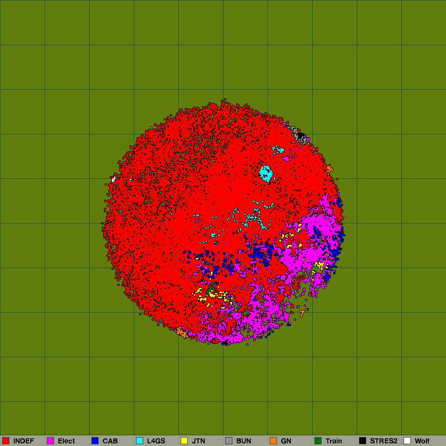Select the L4GS legend label
Viewport: 446px width, 446px height.
coord(156,441)
